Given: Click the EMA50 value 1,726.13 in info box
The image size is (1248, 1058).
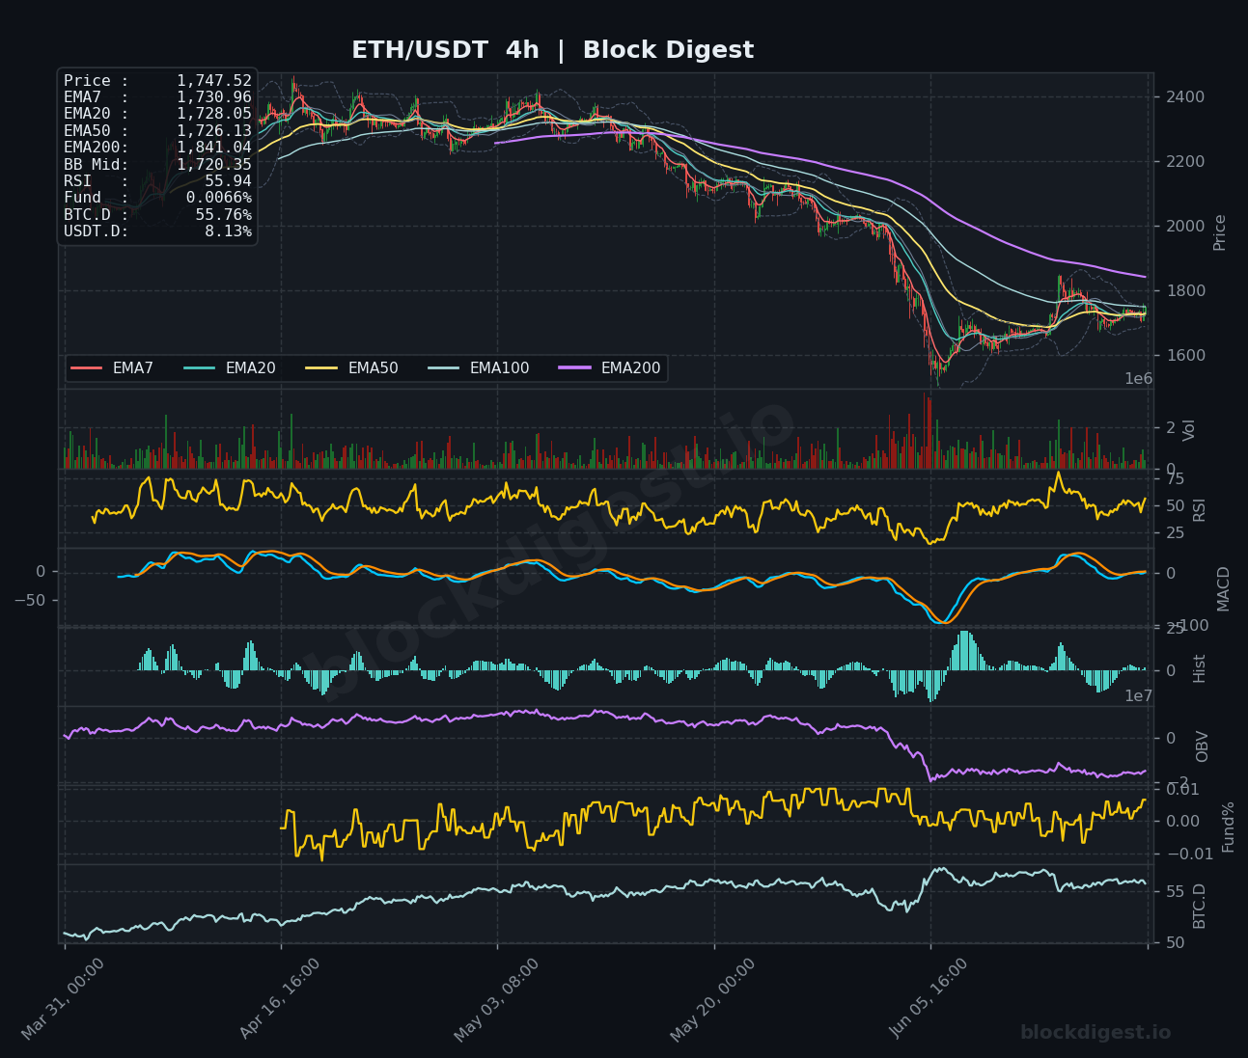Looking at the screenshot, I should [214, 130].
